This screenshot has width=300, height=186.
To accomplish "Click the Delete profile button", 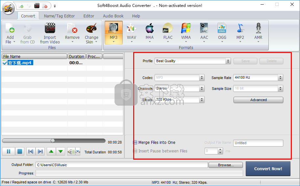I will 271,61.
